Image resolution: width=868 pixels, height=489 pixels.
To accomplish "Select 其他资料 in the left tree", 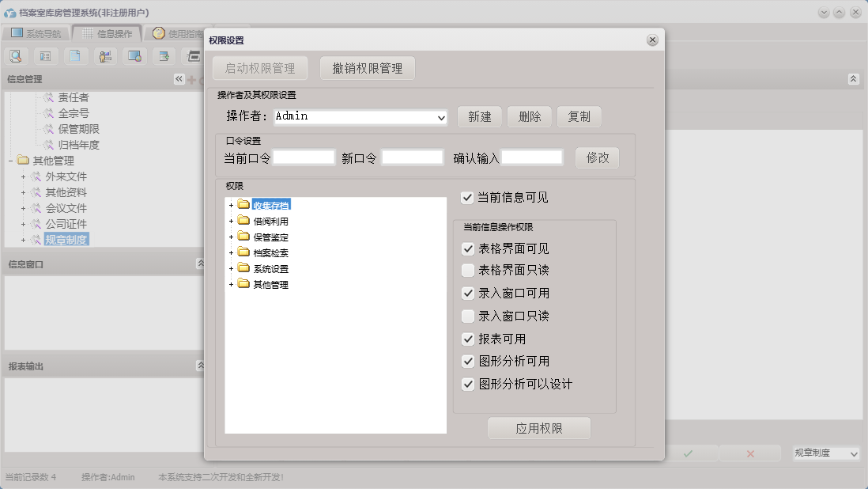I will [66, 192].
